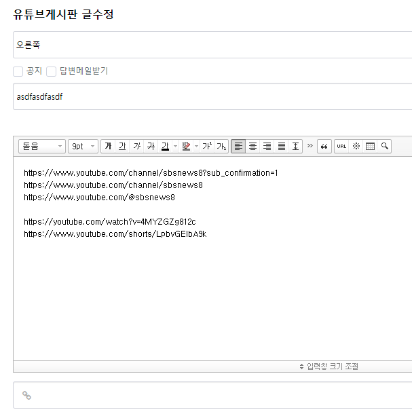This screenshot has height=412, width=412.
Task: Insert a blockquote in editor
Action: [324, 146]
